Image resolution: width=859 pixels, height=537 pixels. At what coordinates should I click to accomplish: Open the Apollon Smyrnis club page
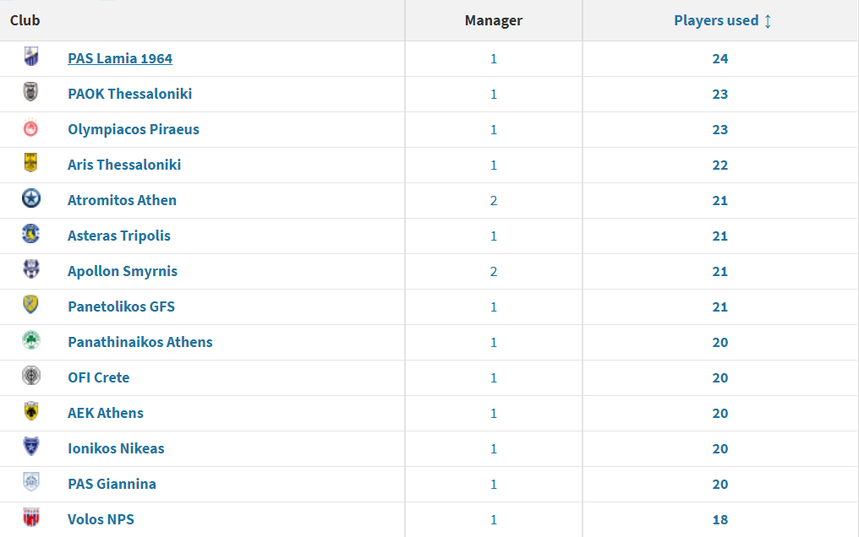123,271
